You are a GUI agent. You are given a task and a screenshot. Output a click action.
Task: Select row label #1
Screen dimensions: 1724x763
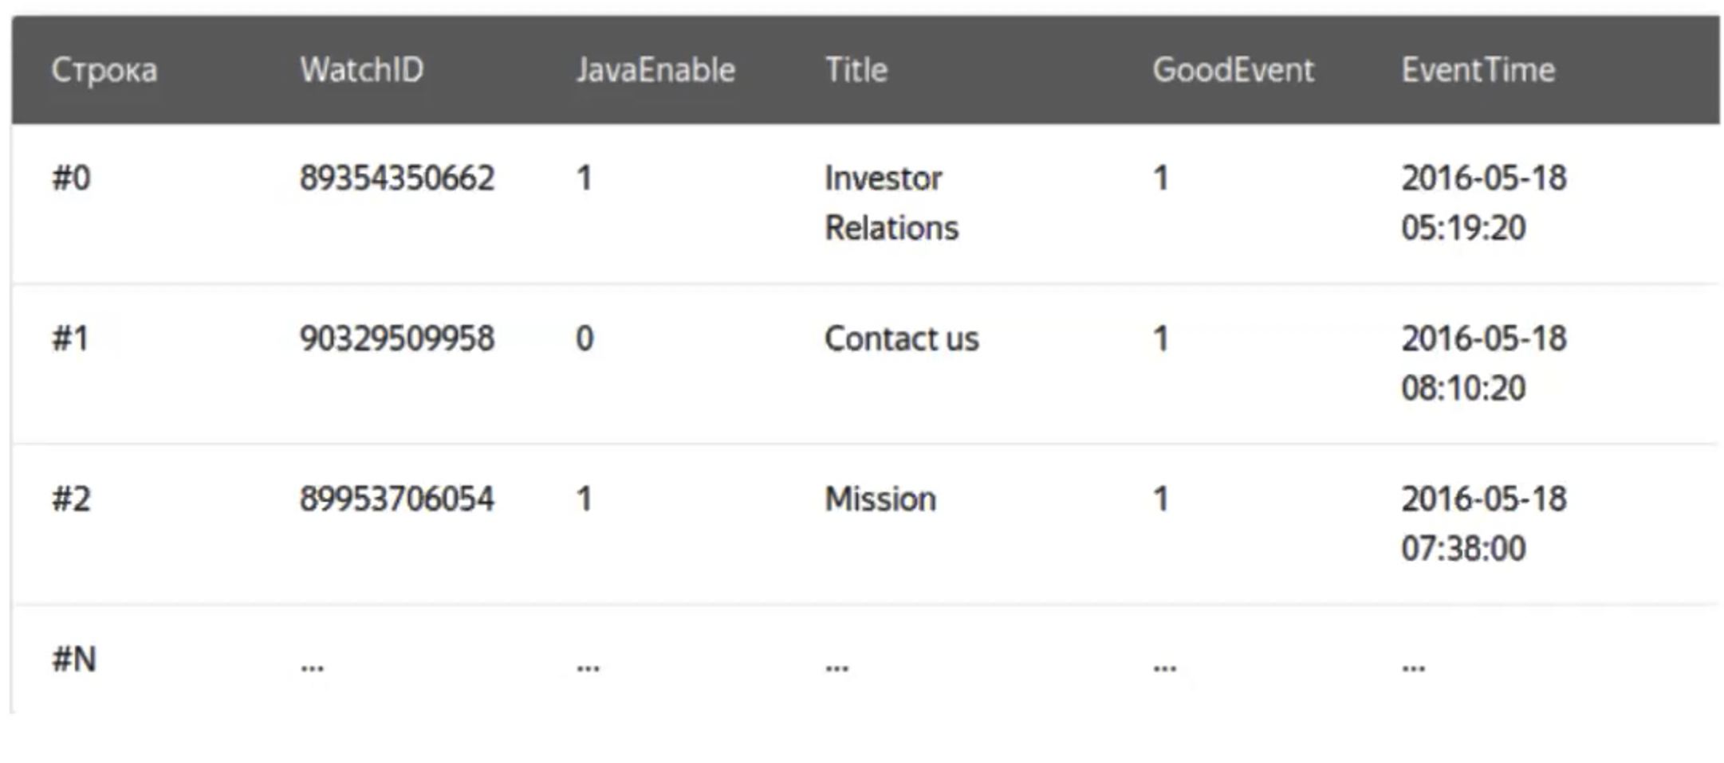pos(71,338)
